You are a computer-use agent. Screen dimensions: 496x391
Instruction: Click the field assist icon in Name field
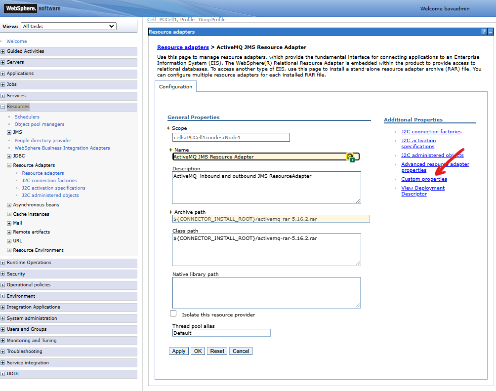(351, 156)
